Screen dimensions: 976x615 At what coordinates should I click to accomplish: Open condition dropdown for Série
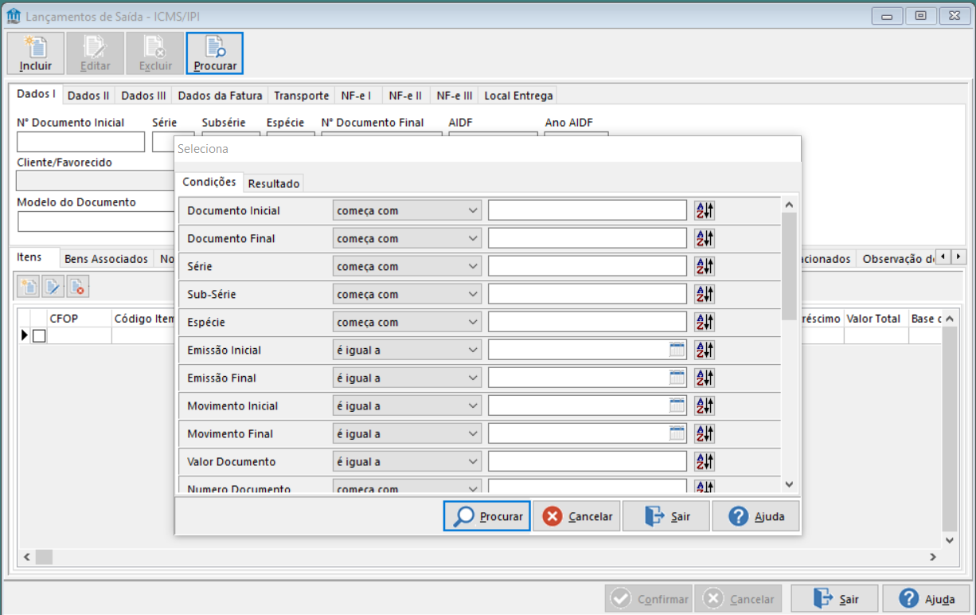click(x=407, y=266)
